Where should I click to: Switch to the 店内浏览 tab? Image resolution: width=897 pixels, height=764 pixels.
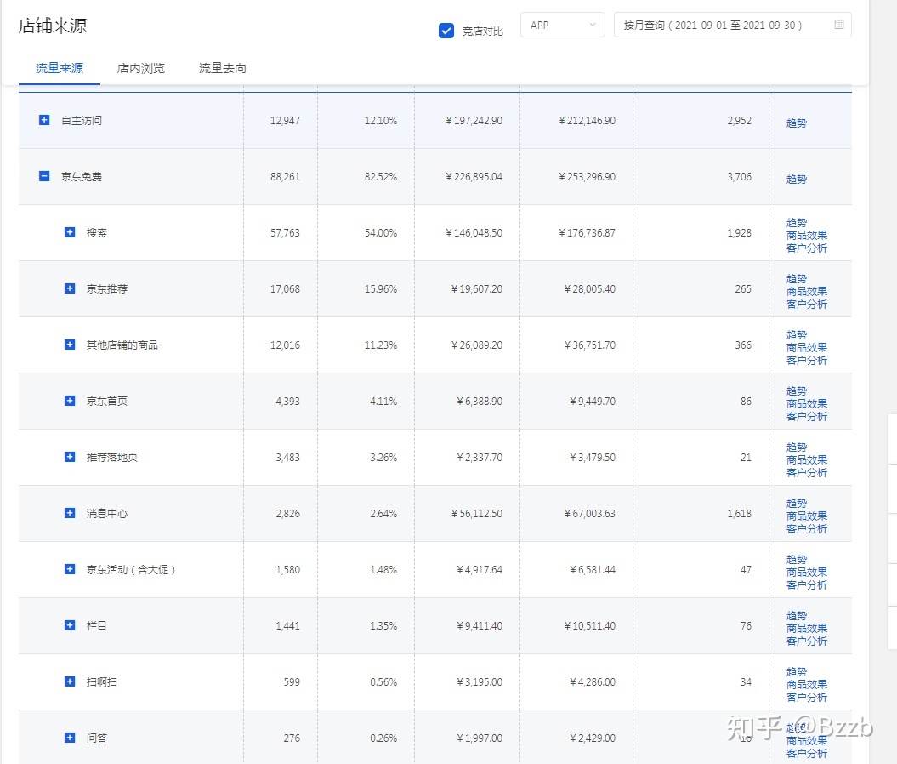click(x=141, y=69)
